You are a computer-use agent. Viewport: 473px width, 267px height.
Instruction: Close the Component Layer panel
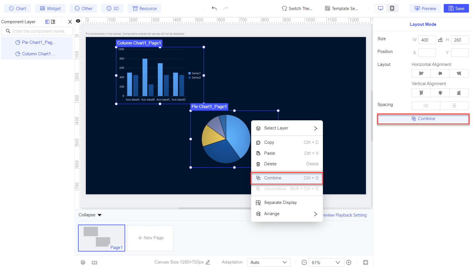70,22
